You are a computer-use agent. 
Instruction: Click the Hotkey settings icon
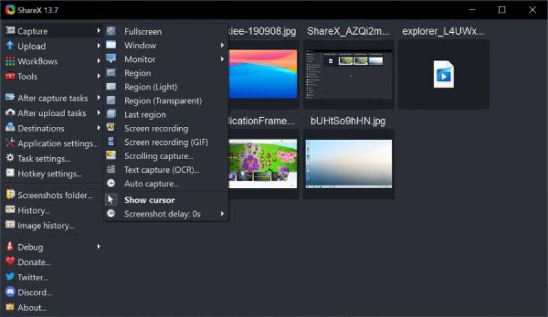point(10,173)
